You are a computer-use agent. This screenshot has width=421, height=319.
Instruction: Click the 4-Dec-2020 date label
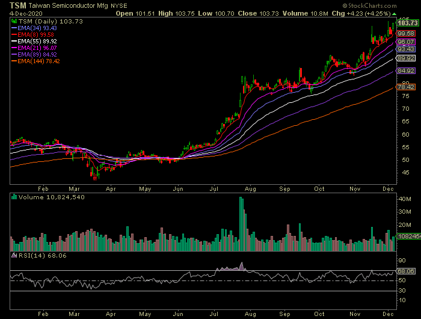pyautogui.click(x=26, y=13)
